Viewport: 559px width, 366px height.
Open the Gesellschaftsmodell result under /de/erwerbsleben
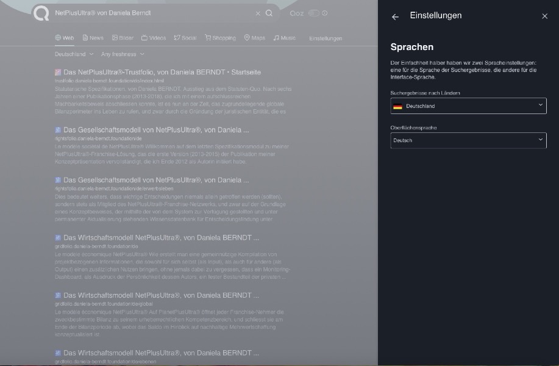(156, 180)
